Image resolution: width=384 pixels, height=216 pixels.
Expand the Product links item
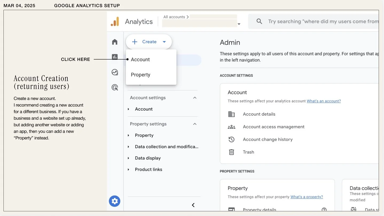tap(129, 169)
